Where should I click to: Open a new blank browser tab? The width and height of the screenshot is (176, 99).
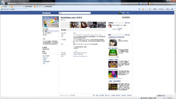pyautogui.click(x=29, y=9)
